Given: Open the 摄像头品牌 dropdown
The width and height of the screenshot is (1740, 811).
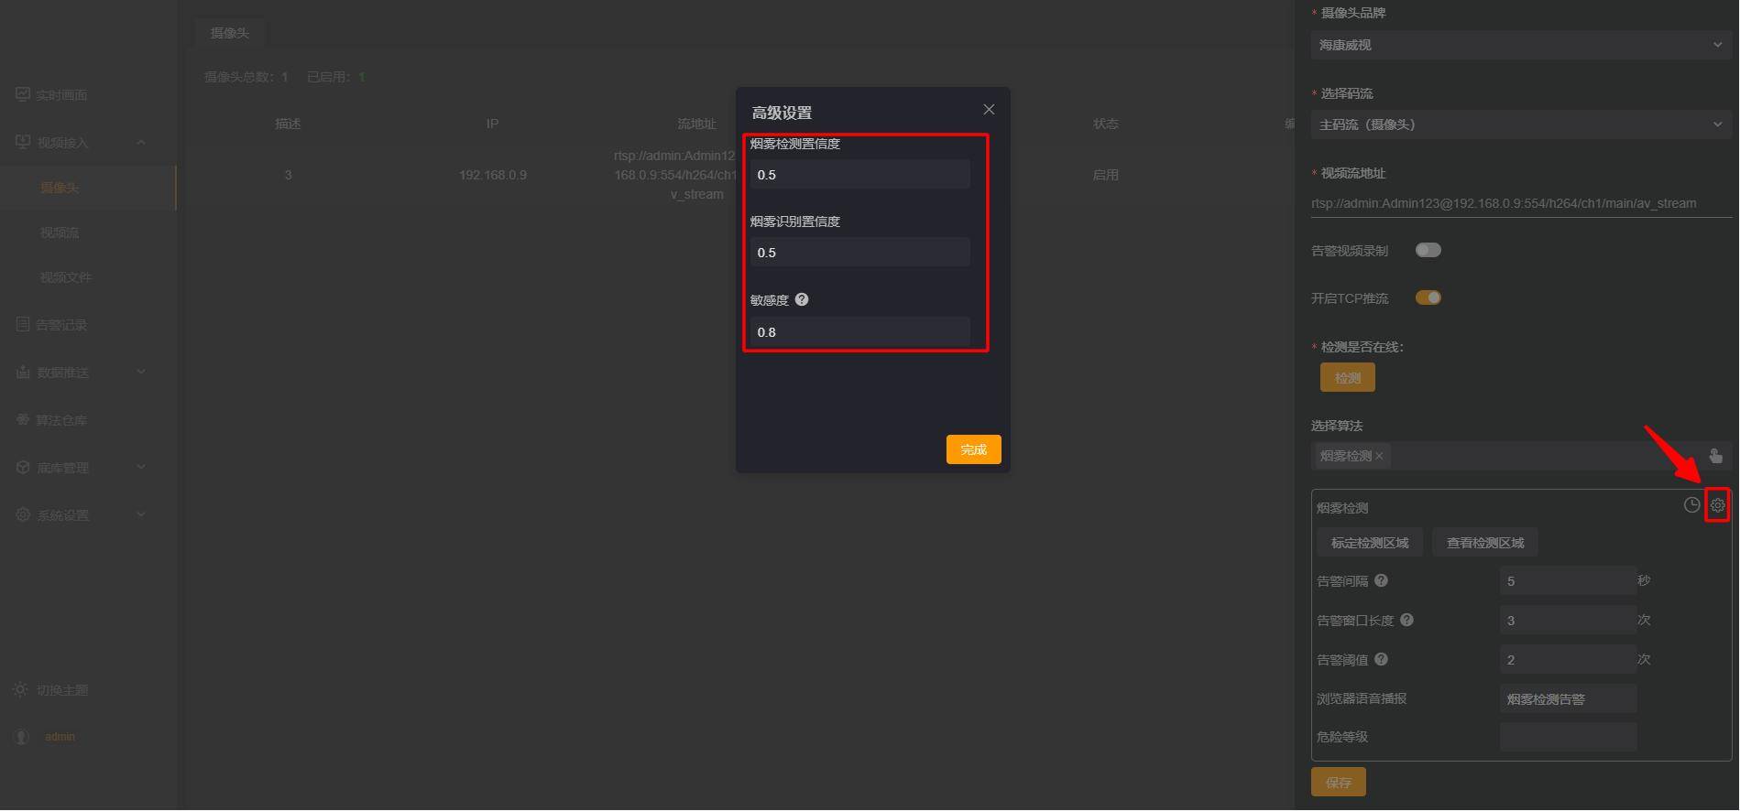Looking at the screenshot, I should pos(1521,45).
